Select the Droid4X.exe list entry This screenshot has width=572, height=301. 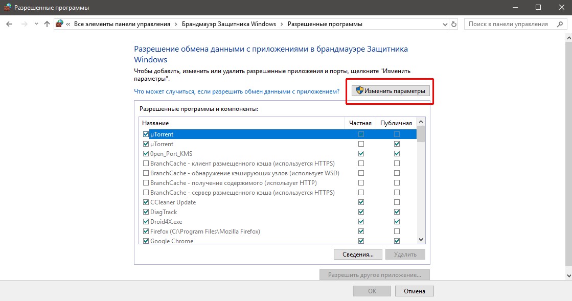166,221
